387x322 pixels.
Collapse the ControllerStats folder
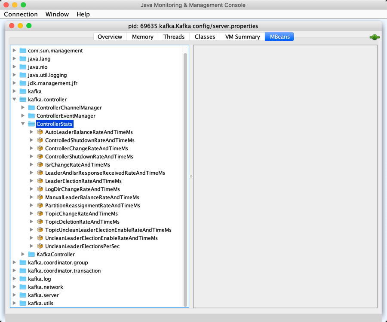tap(23, 124)
